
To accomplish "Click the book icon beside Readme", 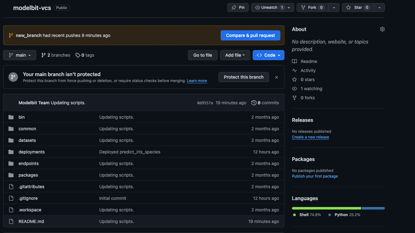I will [x=294, y=61].
